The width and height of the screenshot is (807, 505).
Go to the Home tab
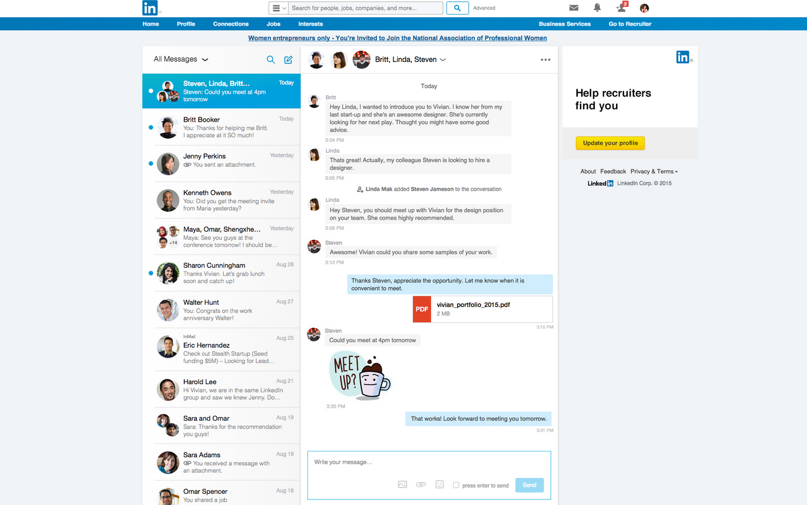pos(151,24)
